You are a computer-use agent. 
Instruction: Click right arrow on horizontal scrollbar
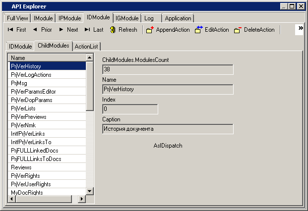coord(82,199)
